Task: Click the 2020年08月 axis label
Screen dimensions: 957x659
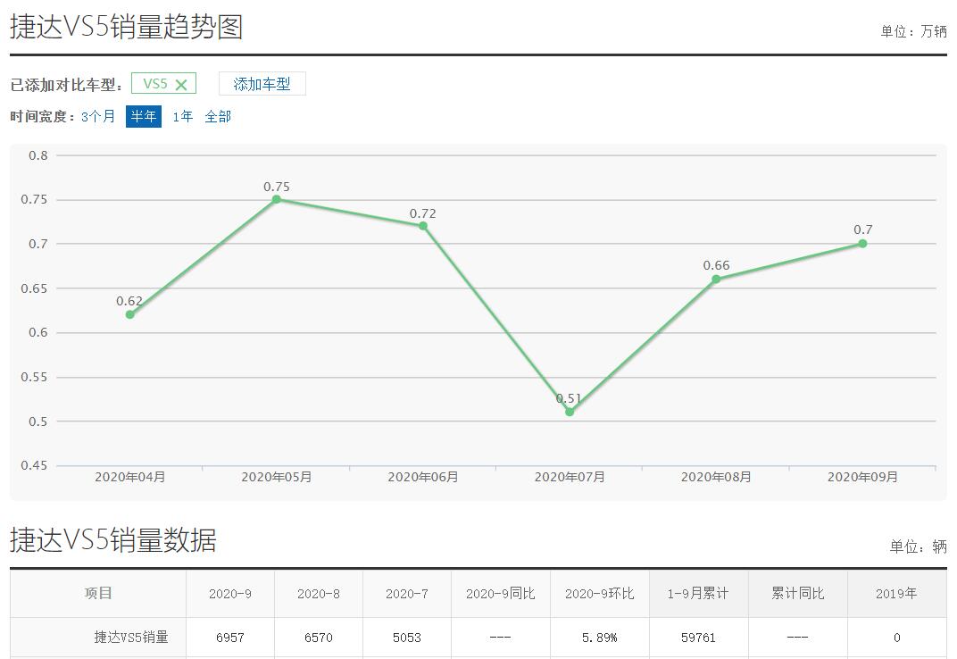Action: 716,477
